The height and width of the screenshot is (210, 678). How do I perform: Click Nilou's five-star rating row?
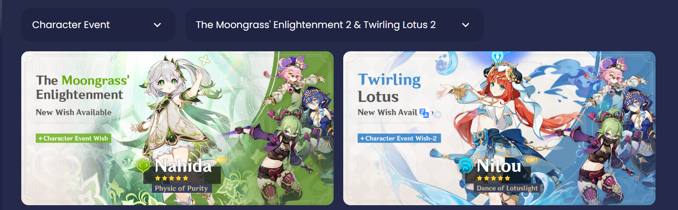(493, 178)
